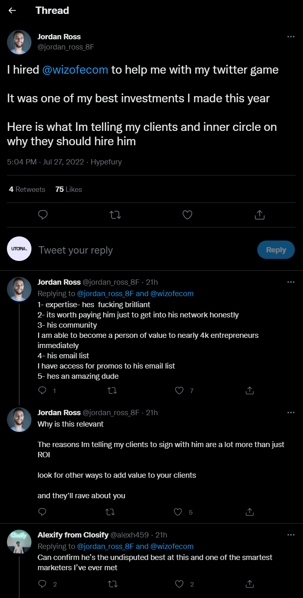The width and height of the screenshot is (303, 598).
Task: Like the reply listing five reasons
Action: (179, 391)
